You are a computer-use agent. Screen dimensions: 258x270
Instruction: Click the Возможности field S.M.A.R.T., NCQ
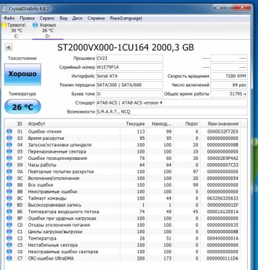pos(172,111)
